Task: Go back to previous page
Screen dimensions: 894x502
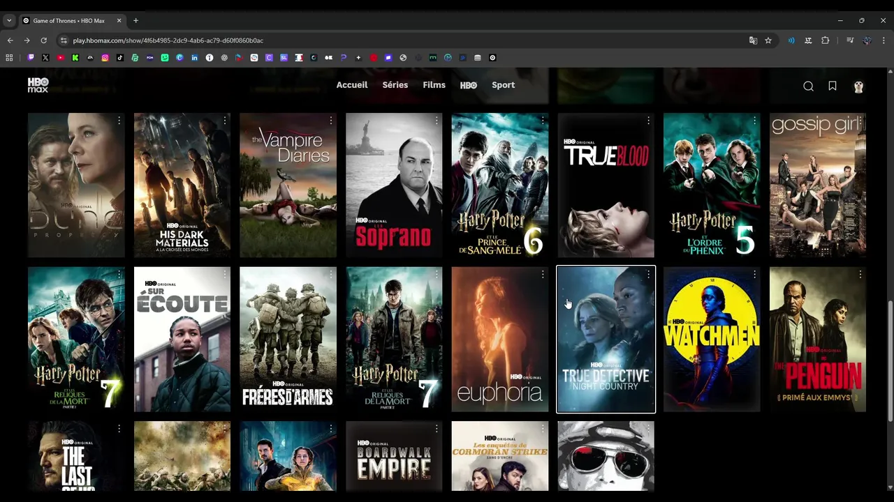Action: (10, 40)
